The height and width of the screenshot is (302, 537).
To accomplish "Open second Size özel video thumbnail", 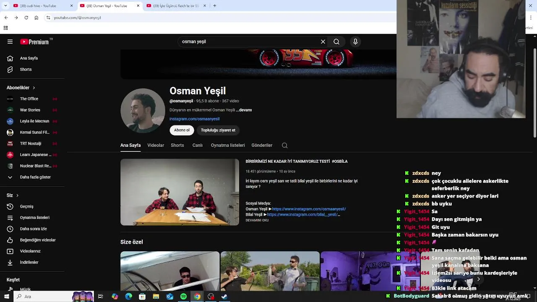I will 270,271.
